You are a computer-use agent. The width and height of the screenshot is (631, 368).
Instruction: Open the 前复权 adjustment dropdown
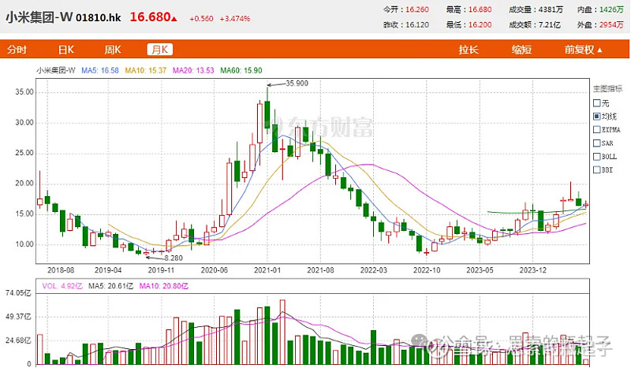click(x=583, y=50)
